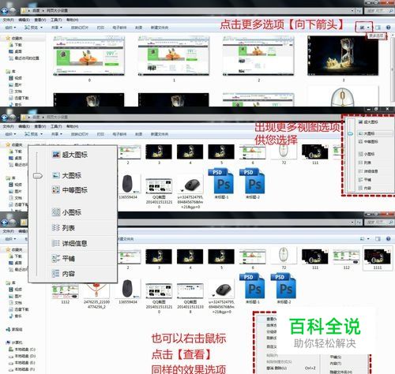Click 新建文件夹 in top window toolbar
The width and height of the screenshot is (395, 374).
pyautogui.click(x=160, y=28)
